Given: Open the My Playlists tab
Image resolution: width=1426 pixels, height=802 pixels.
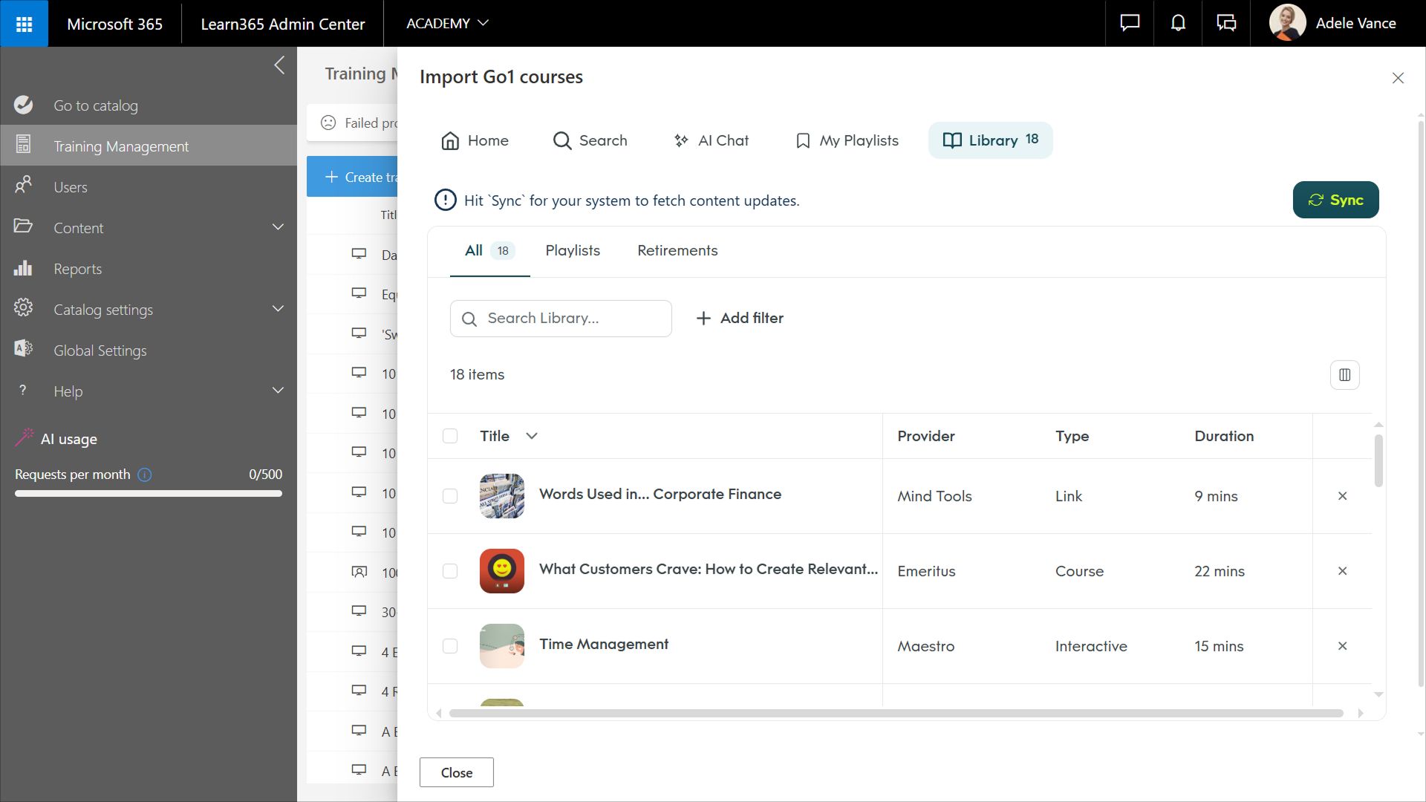Looking at the screenshot, I should (x=847, y=140).
